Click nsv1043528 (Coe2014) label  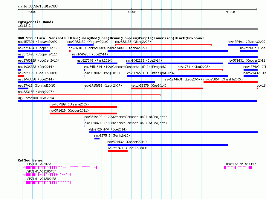click(36, 79)
